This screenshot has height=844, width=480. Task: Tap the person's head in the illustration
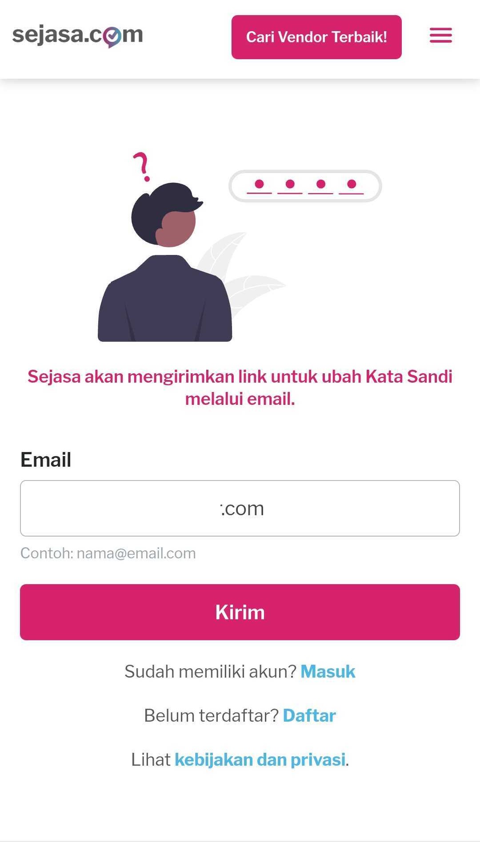166,215
